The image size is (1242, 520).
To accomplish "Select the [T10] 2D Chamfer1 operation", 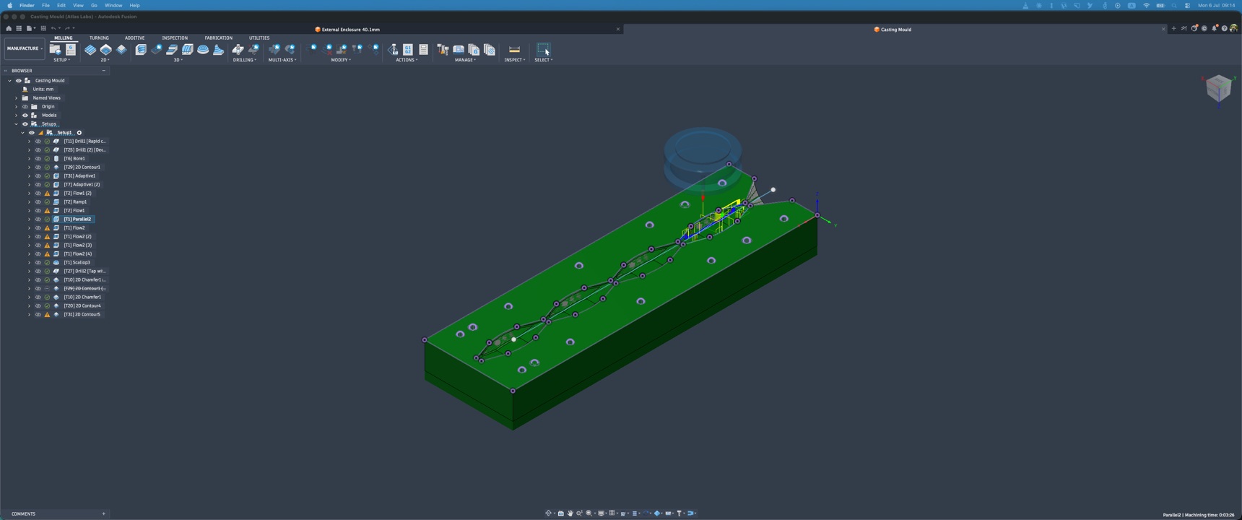I will click(x=82, y=298).
